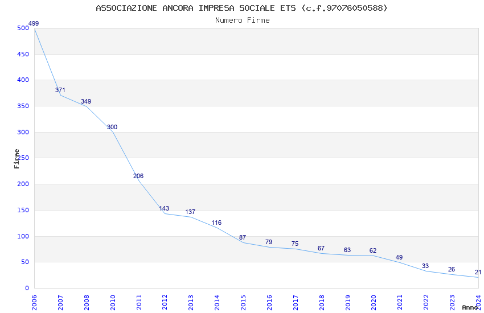484x313 pixels.
Task: Select the 49 data label
Action: pyautogui.click(x=399, y=257)
